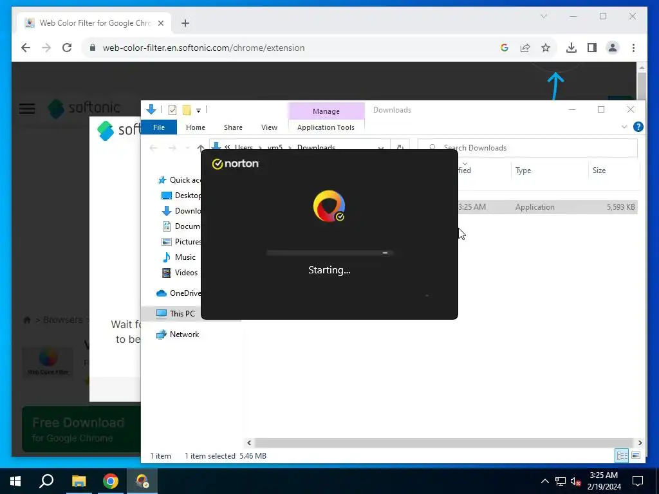The image size is (659, 494).
Task: Open Pictures in navigation pane
Action: click(181, 242)
